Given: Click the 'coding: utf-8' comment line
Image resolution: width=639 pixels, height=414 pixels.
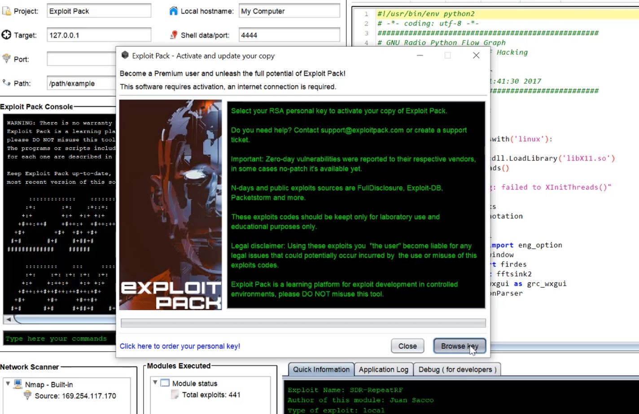Looking at the screenshot, I should pyautogui.click(x=428, y=23).
